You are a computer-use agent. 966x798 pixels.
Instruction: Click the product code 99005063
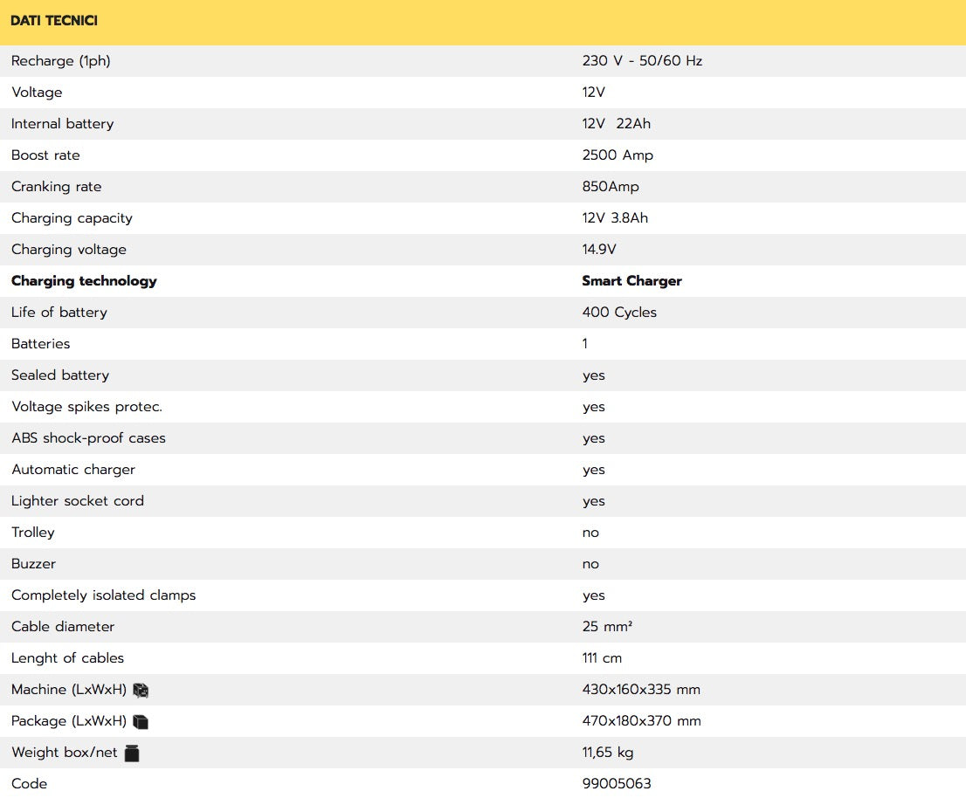coord(617,783)
